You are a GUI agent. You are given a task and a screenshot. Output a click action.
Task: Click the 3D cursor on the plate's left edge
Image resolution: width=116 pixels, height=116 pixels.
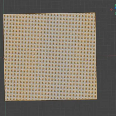click(x=4, y=57)
